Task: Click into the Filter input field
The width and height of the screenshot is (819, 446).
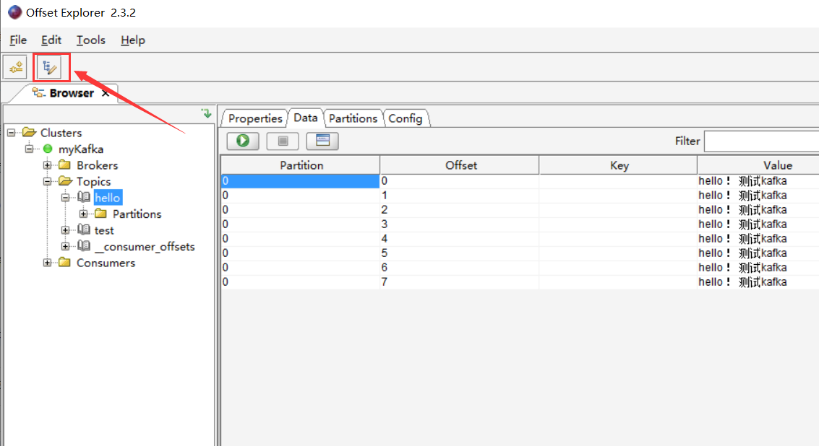Action: (x=762, y=141)
